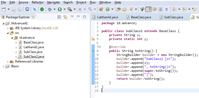Click the Open Task folder icon
This screenshot has height=98, width=199.
click(125, 9)
